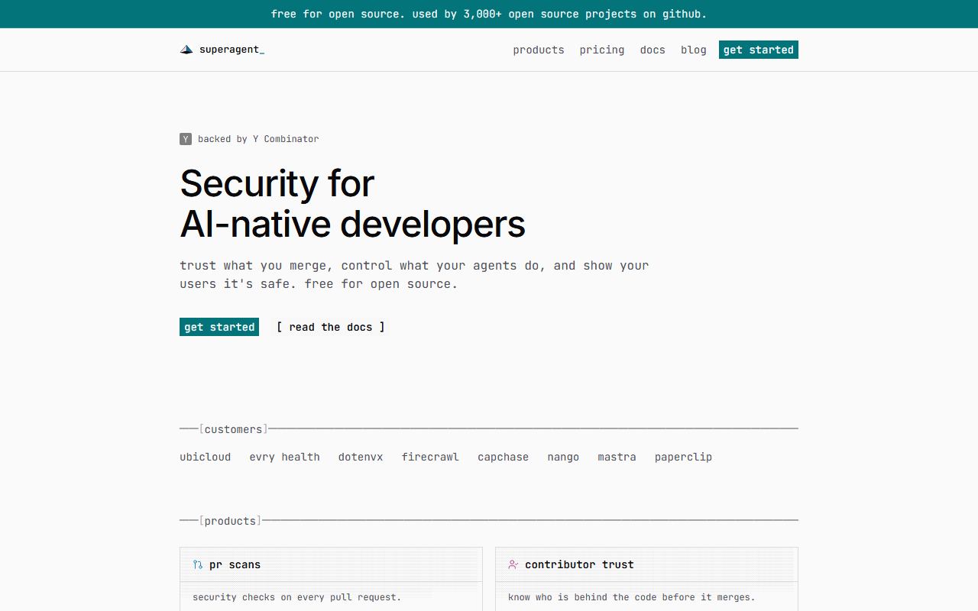Click the Y Combinator badge icon
Viewport: 978px width, 611px height.
pos(186,139)
